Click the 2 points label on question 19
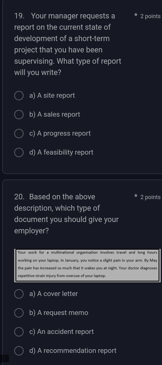Screen dimensions: 162x365 point(150,16)
